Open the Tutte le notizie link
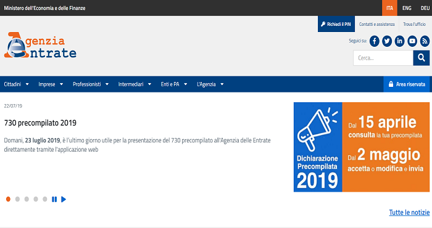Image resolution: width=432 pixels, height=228 pixels. [x=409, y=213]
